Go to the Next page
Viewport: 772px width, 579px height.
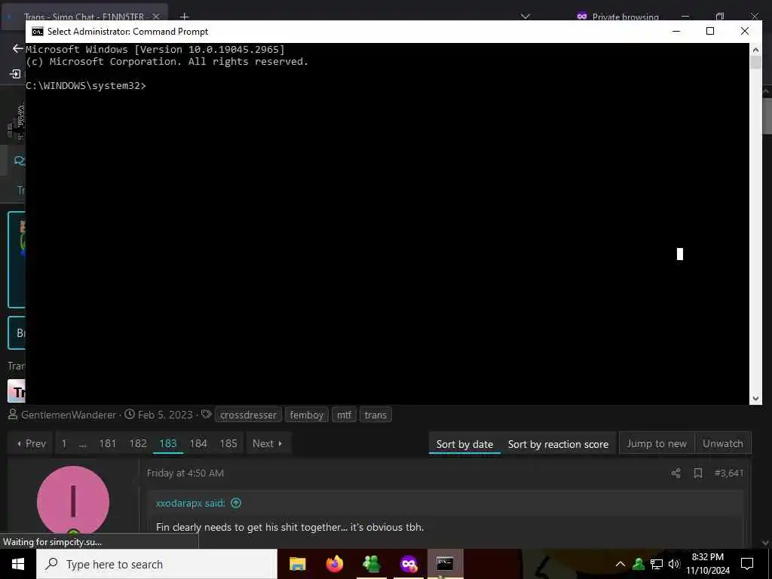(x=268, y=443)
